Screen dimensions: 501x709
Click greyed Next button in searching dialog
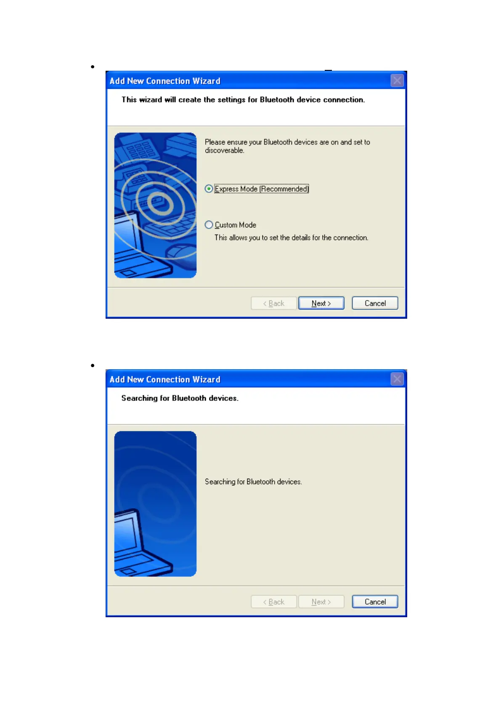321,602
